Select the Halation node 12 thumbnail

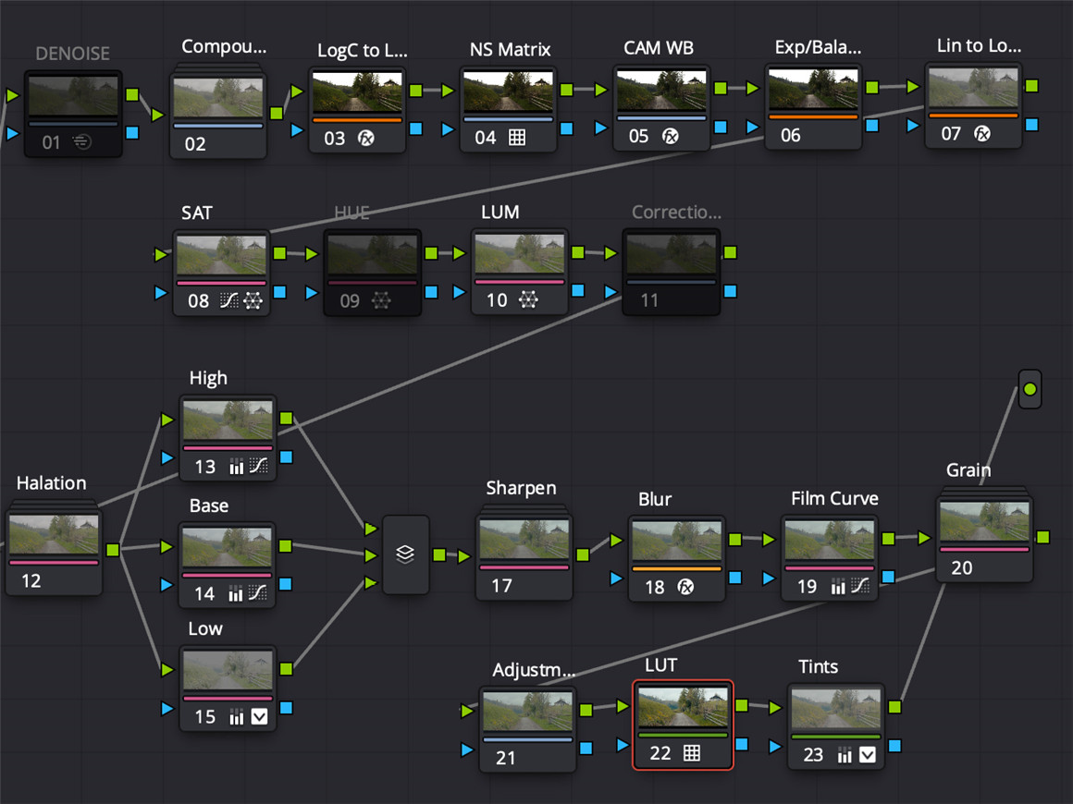(x=53, y=534)
